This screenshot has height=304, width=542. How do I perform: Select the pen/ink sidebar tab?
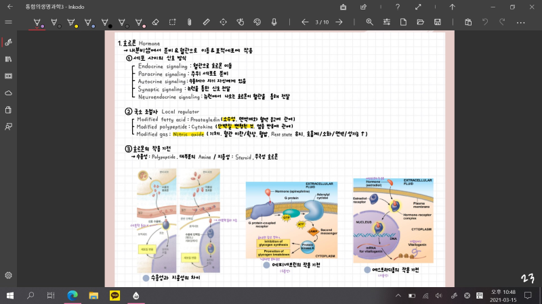(9, 43)
